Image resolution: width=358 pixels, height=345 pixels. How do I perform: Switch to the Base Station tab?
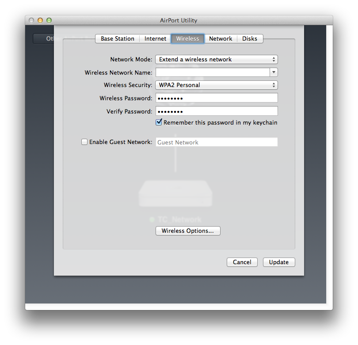tap(118, 38)
